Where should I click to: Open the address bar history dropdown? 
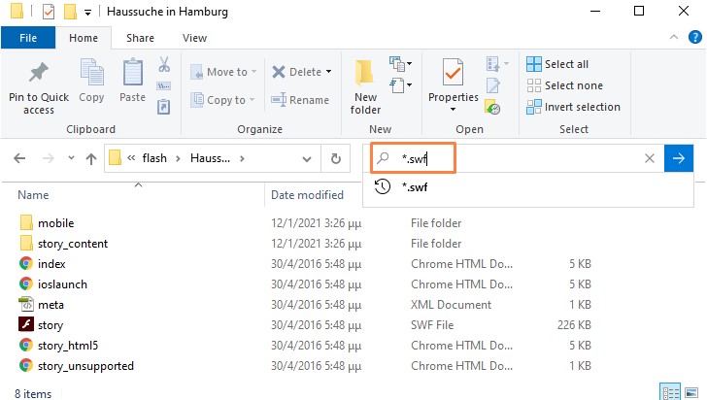pos(310,158)
